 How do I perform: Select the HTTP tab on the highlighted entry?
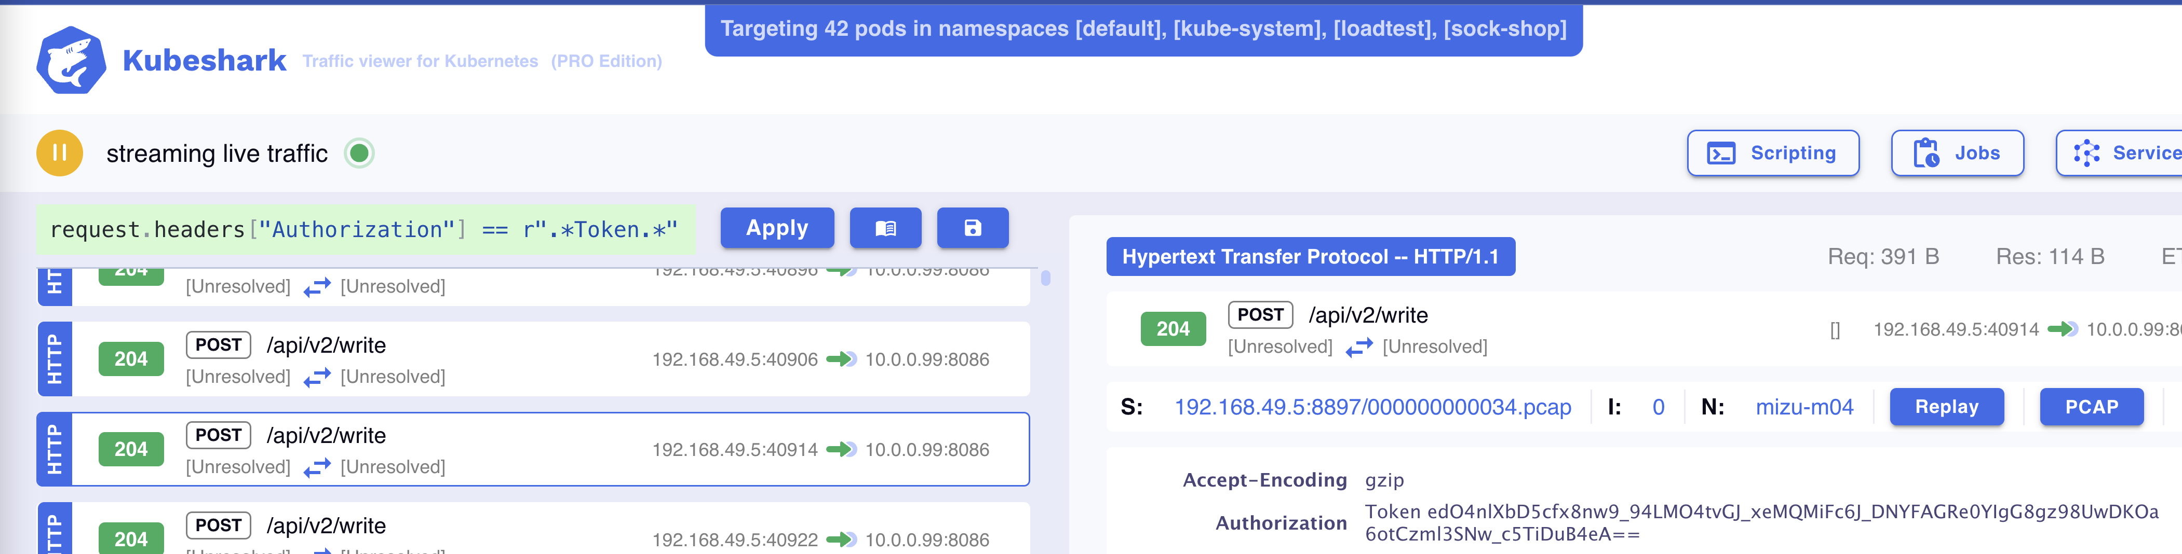point(54,449)
